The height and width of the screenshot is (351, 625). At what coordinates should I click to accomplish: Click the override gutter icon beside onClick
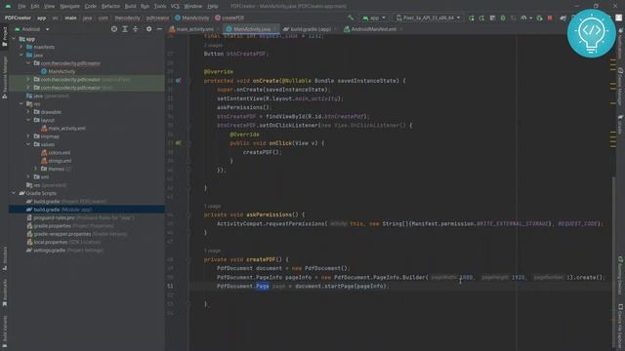tap(178, 143)
